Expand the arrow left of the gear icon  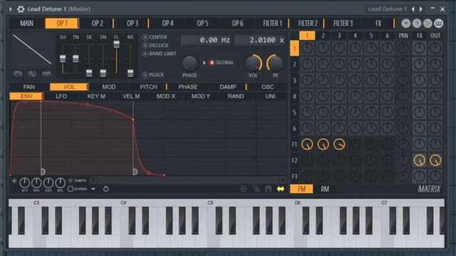tap(11, 9)
